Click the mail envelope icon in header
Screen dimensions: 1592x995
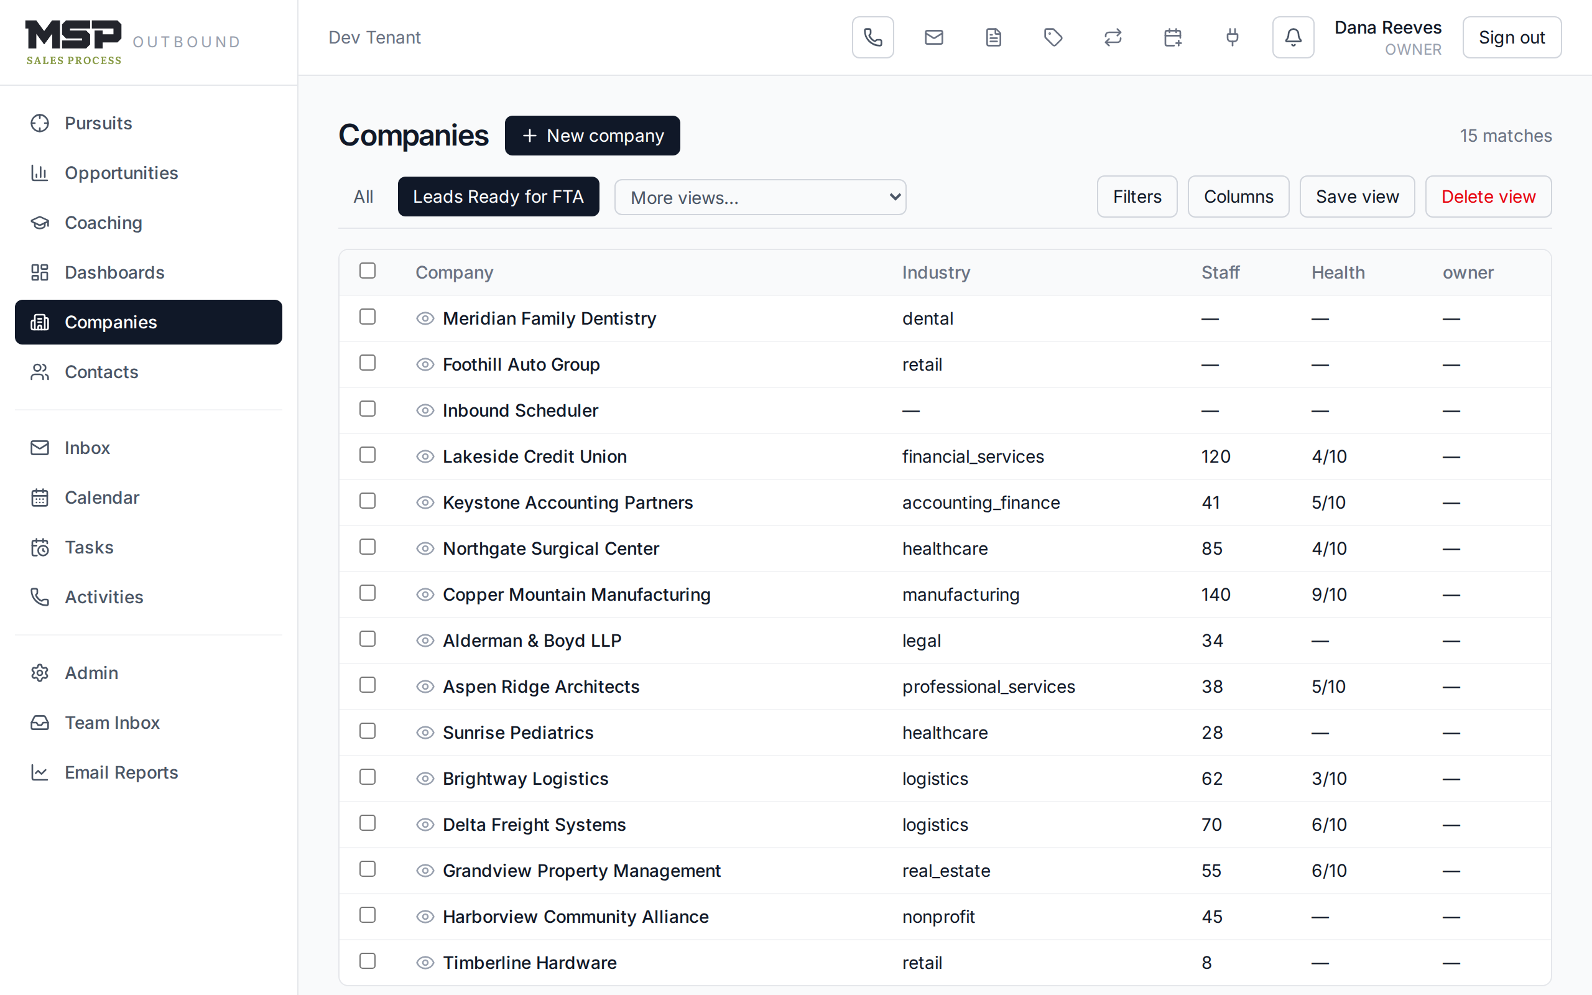pos(933,37)
